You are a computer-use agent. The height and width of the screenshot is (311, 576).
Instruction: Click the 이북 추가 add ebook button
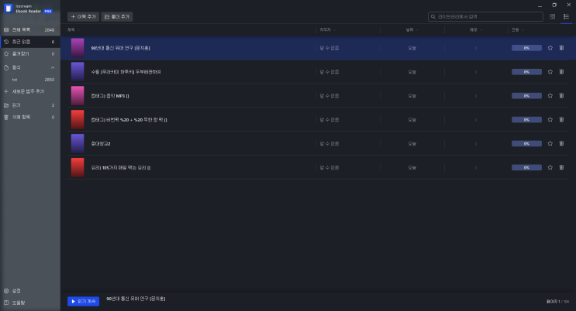coord(84,16)
